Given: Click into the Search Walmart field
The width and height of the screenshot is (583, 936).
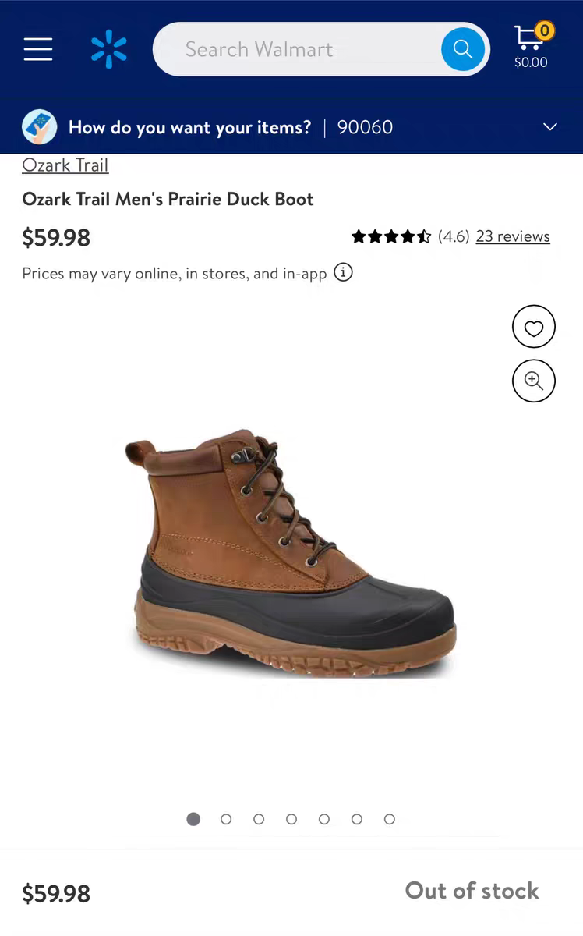Looking at the screenshot, I should pos(296,49).
